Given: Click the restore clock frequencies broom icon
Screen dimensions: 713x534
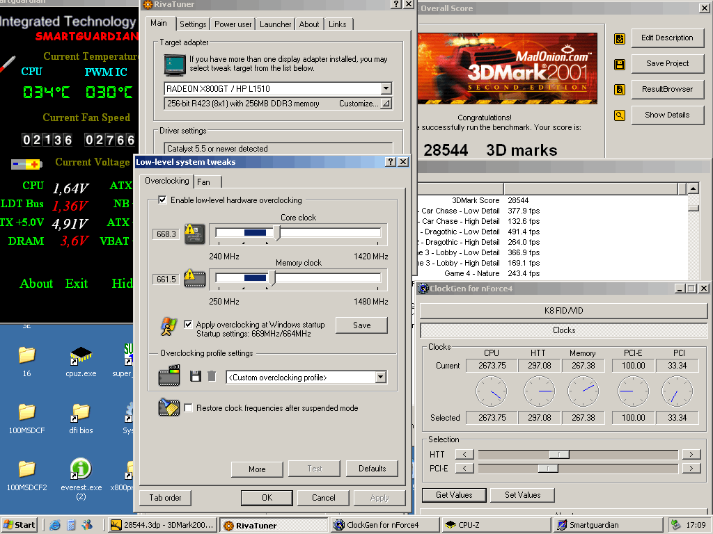Looking at the screenshot, I should tap(169, 407).
